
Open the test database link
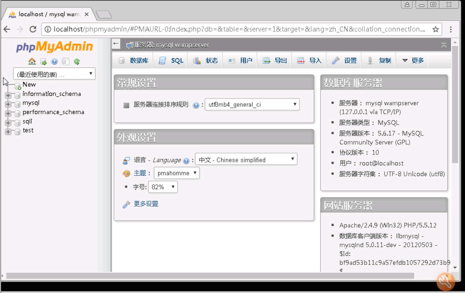[x=28, y=130]
